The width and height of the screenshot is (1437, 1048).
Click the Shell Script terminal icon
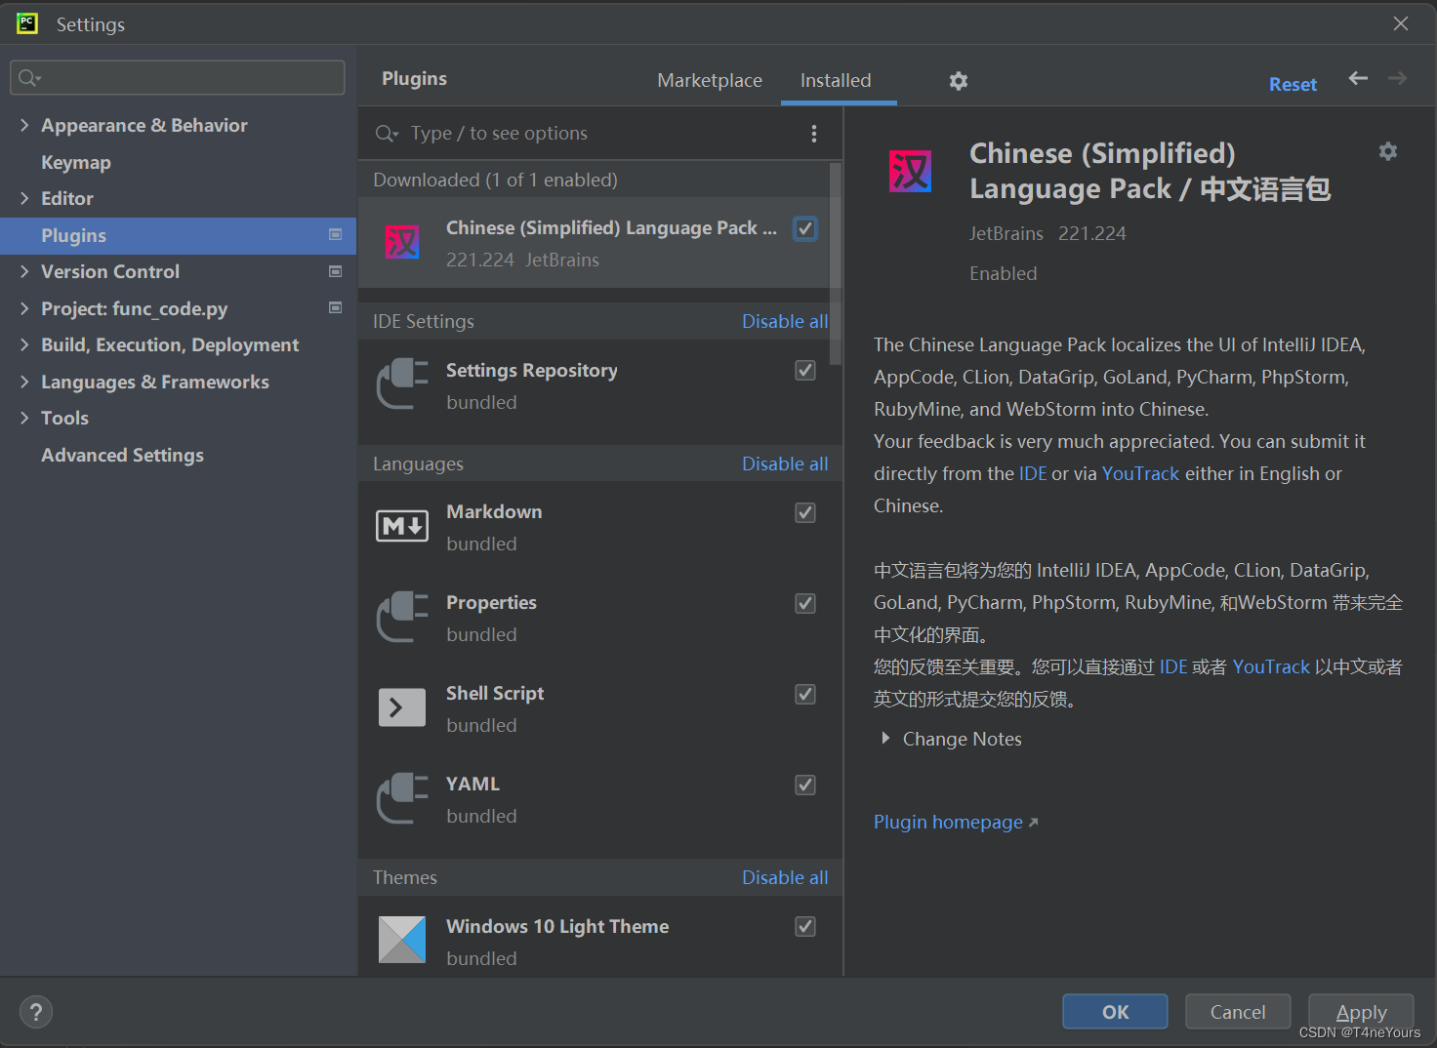(x=402, y=707)
